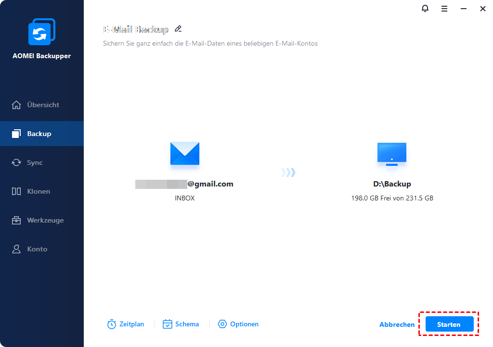Click the Sichern Sie ganz einfach description text
The width and height of the screenshot is (493, 347).
coord(210,43)
